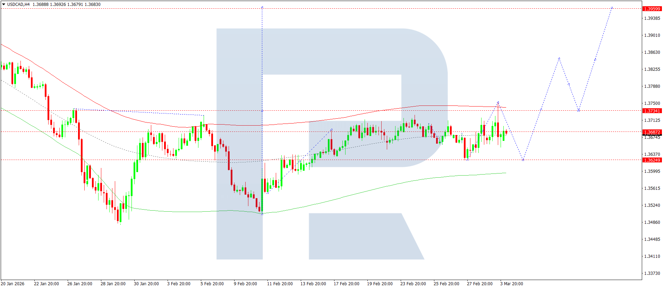664x288 pixels.
Task: Select the red 1.36249 support level tag
Action: pos(652,160)
